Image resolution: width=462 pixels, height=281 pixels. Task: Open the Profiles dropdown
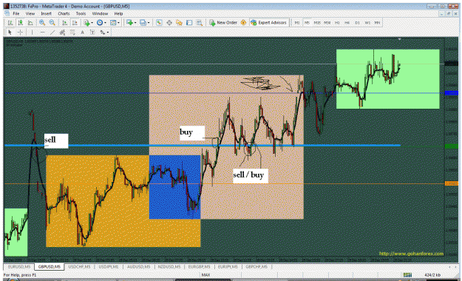pos(144,23)
